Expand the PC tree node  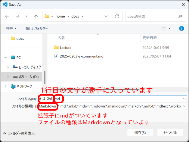pyautogui.click(x=5, y=58)
